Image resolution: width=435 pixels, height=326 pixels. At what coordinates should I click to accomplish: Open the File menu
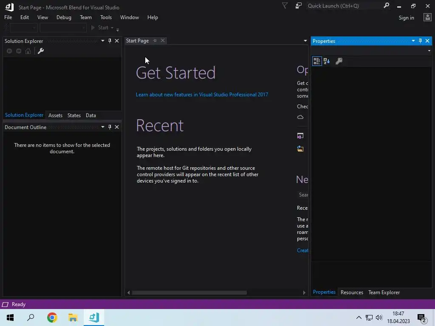coord(8,17)
